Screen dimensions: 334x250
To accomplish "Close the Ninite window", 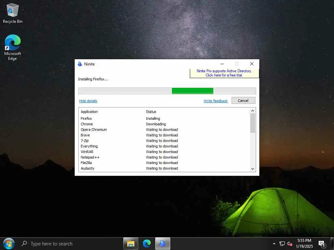I will tap(252, 64).
